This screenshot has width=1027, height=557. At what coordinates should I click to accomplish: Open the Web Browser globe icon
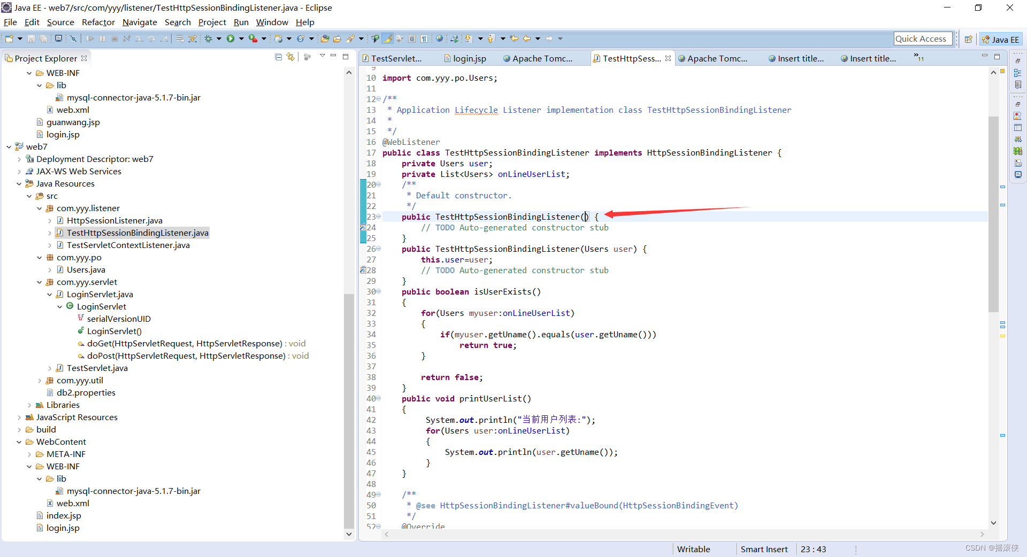click(x=439, y=38)
